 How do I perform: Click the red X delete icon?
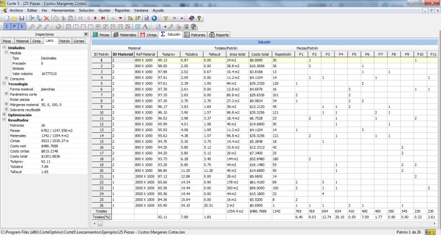47,18
